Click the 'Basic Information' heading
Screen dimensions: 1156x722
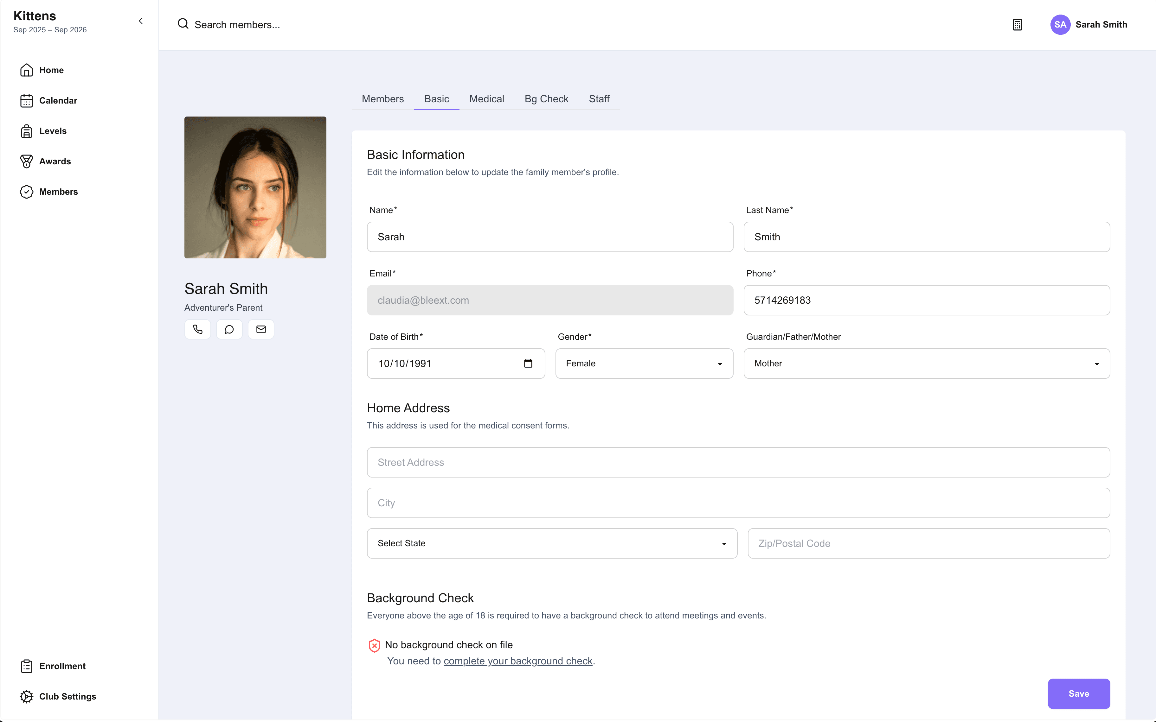pos(415,155)
